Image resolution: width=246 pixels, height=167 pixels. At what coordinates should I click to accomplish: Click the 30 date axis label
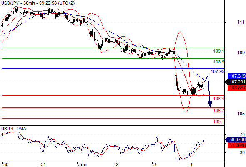tap(6, 164)
